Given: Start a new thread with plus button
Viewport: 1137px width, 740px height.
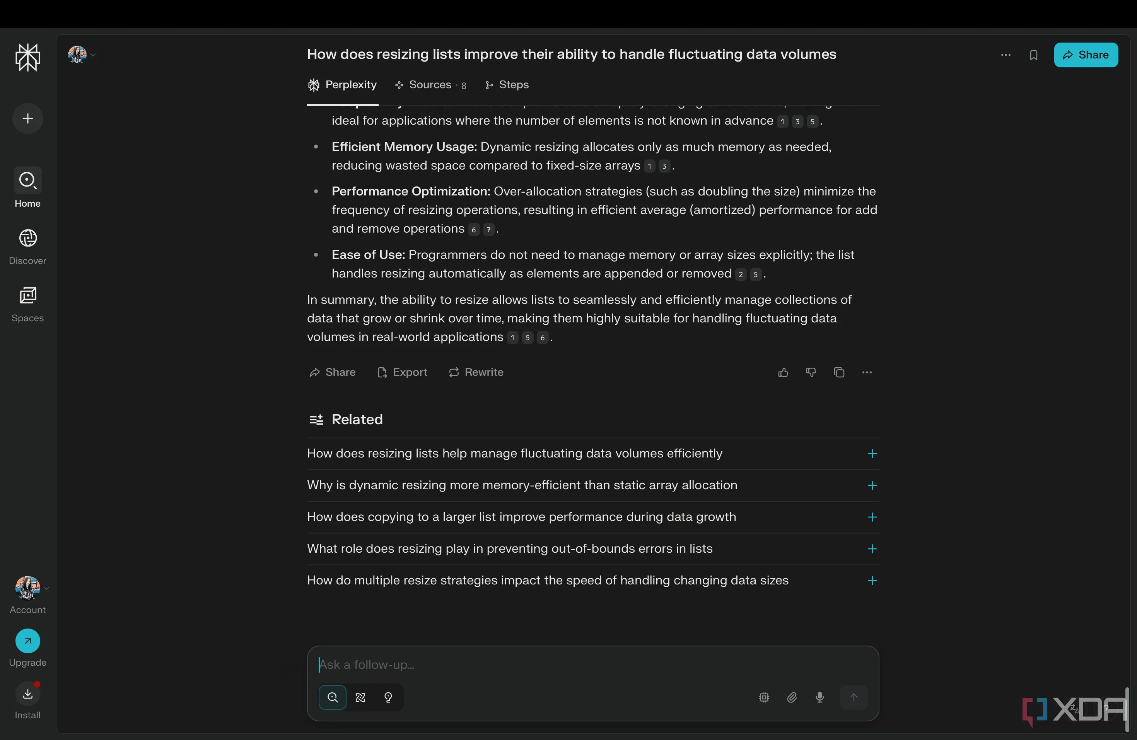Looking at the screenshot, I should point(28,118).
